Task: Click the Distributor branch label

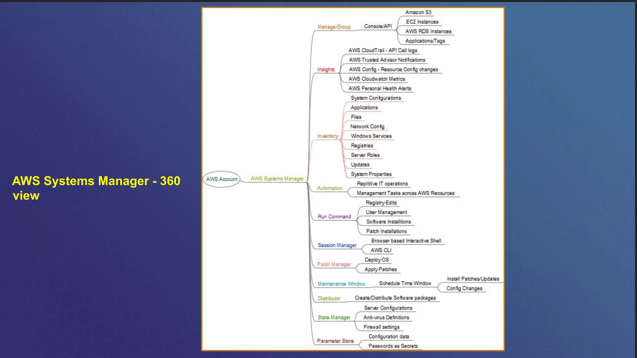Action: click(329, 298)
